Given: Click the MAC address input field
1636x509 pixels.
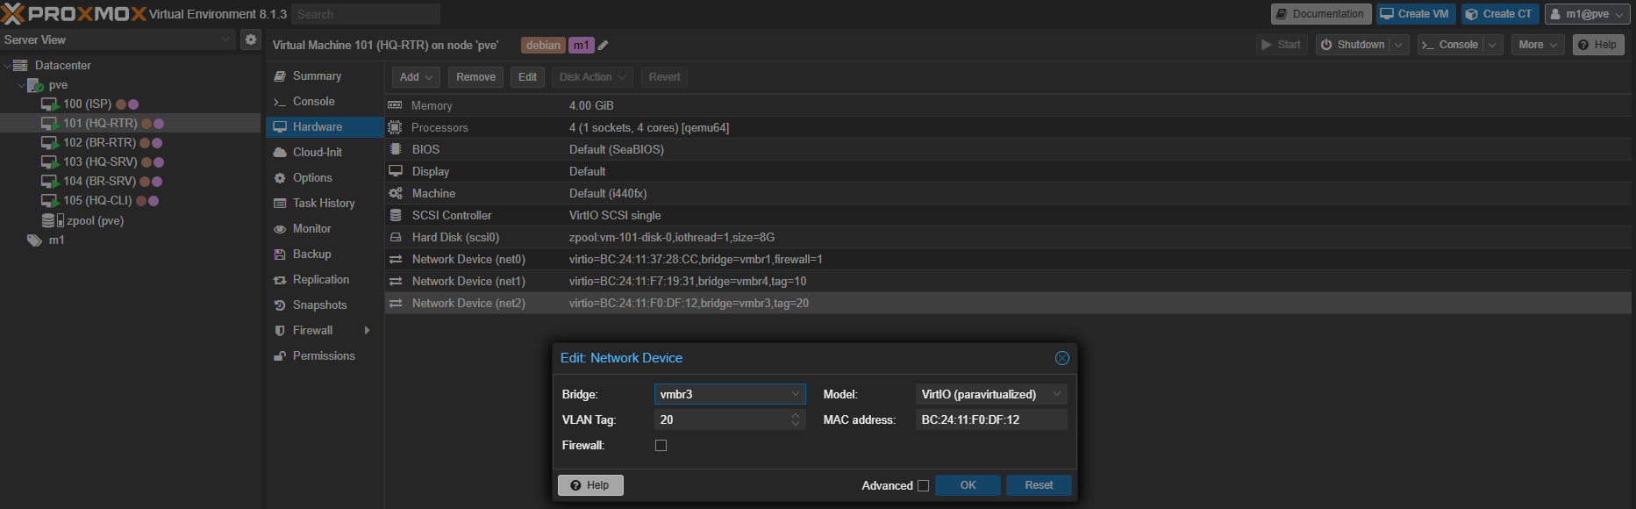Looking at the screenshot, I should point(989,419).
